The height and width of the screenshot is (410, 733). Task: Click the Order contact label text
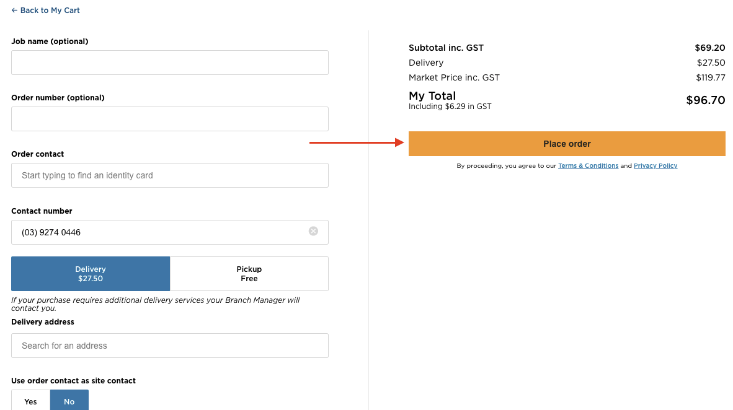point(38,154)
